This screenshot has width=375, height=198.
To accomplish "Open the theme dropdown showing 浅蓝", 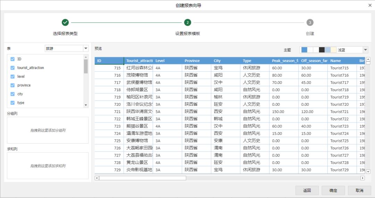I will (x=334, y=50).
